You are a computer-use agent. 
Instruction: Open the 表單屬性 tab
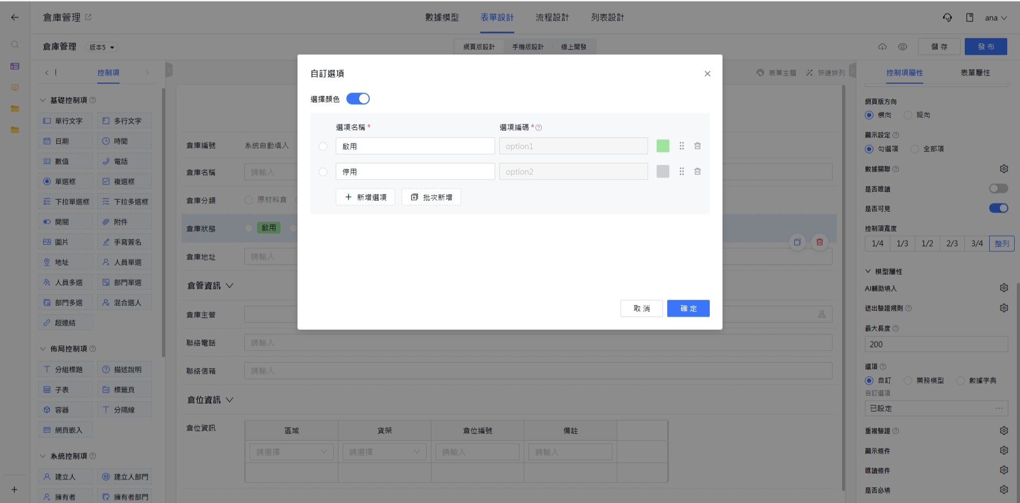pyautogui.click(x=975, y=73)
